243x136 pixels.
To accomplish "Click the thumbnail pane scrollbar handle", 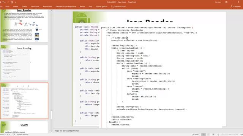I will [52, 115].
